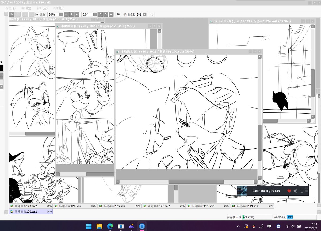Click the music player volume speaker icon
This screenshot has height=231, width=321.
(x=295, y=191)
